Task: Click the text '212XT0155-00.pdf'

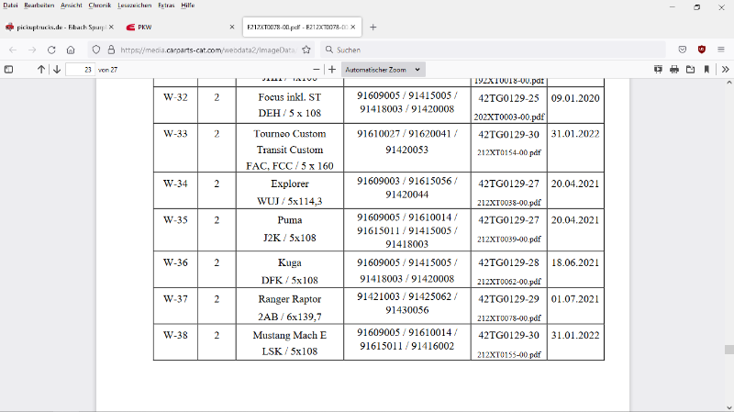Action: click(x=509, y=354)
